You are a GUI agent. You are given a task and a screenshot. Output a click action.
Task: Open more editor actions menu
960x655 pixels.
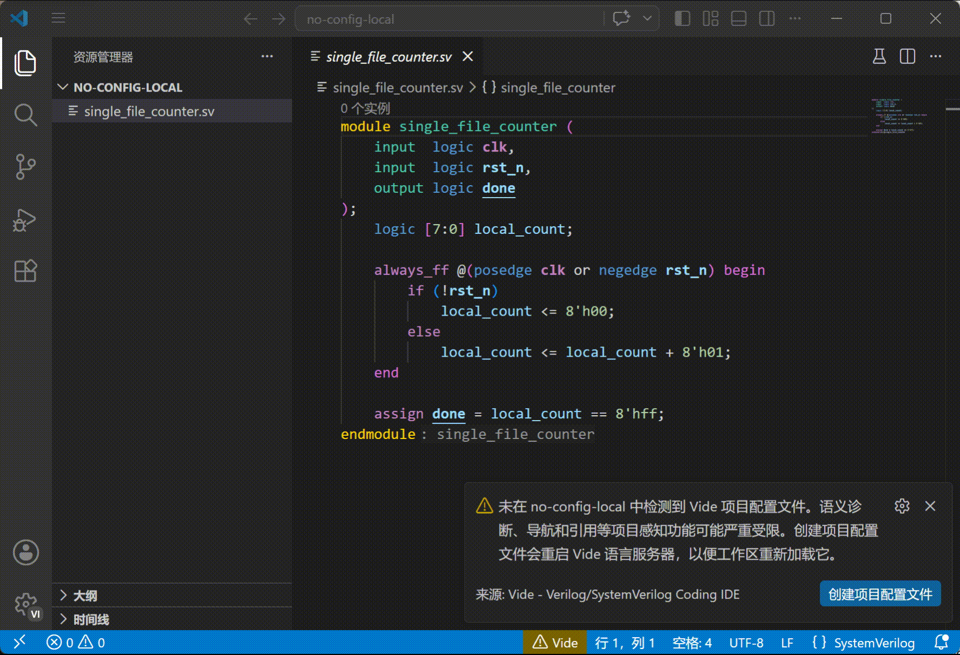(x=936, y=56)
